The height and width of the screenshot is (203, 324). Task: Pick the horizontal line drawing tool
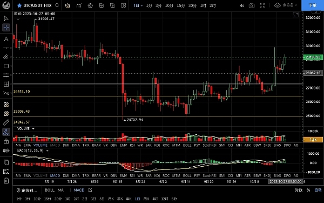click(x=6, y=48)
